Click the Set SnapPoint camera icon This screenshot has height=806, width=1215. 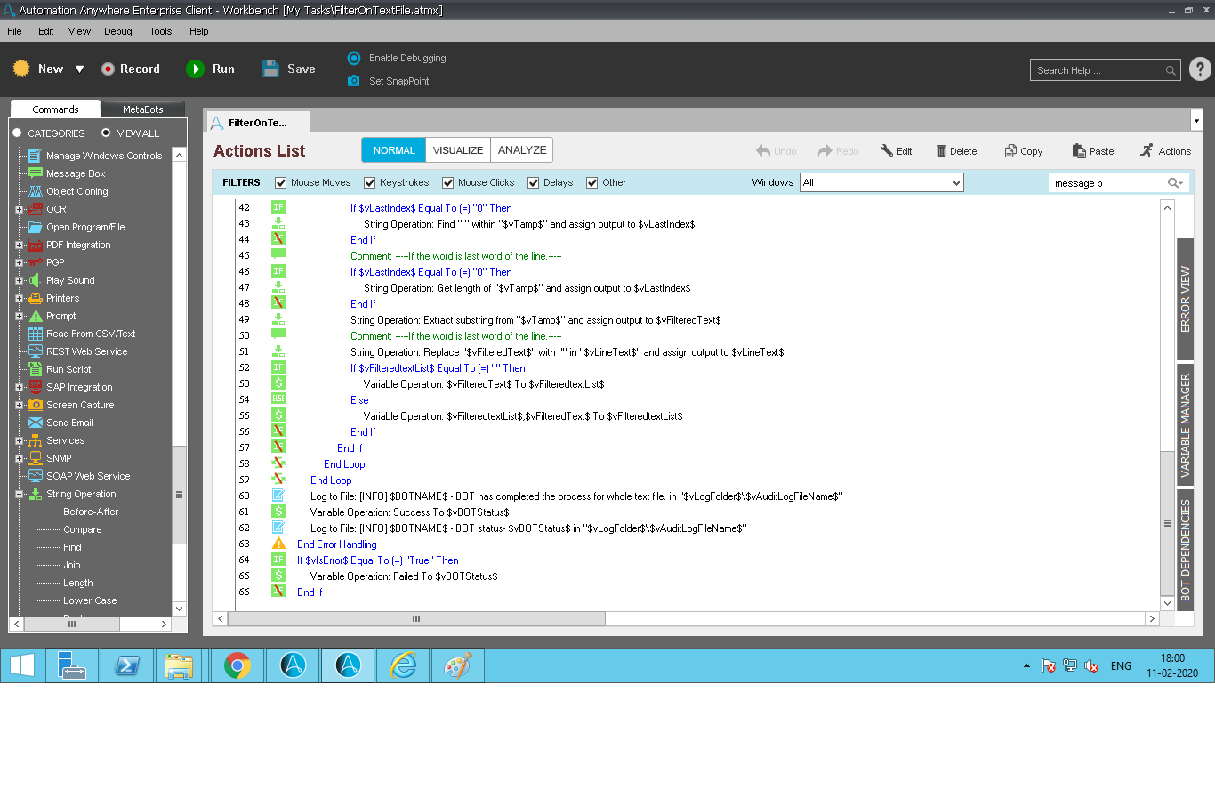(353, 81)
